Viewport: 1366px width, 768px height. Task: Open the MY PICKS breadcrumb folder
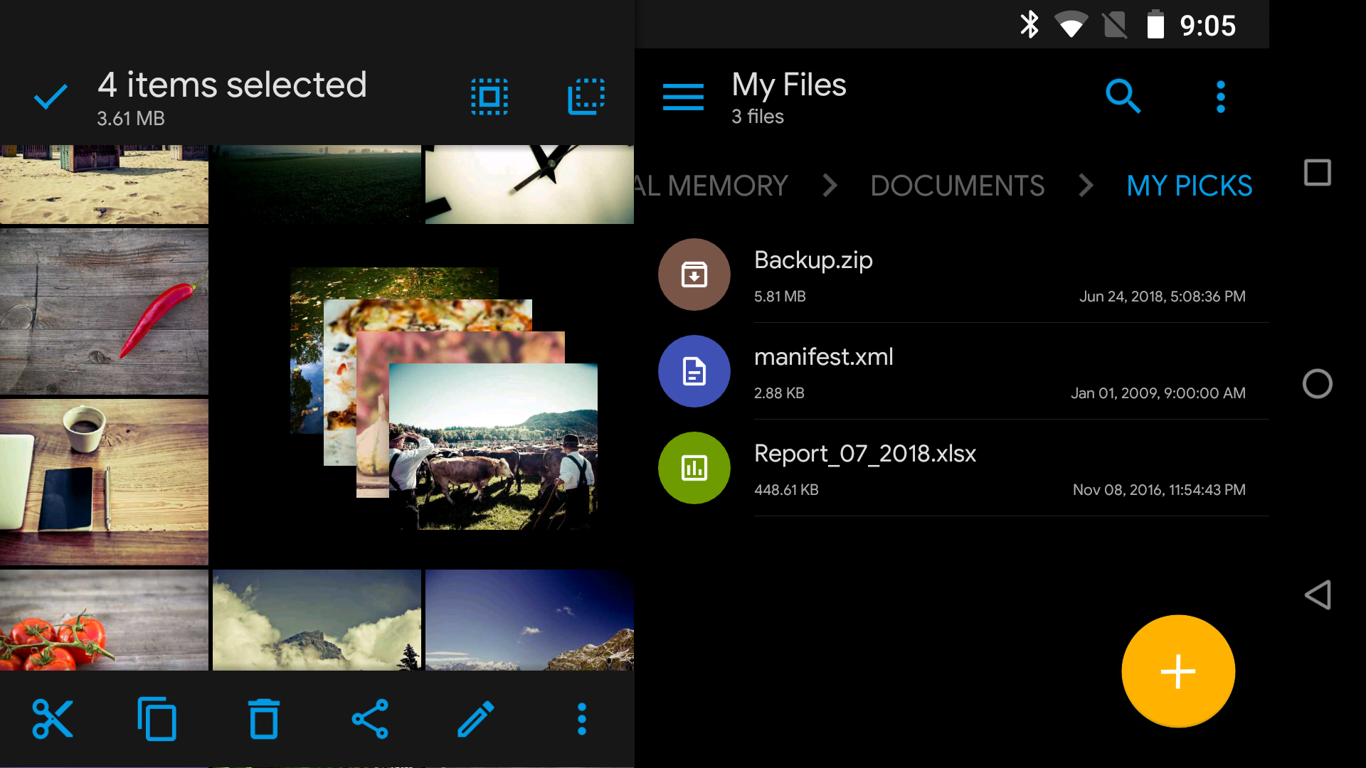point(1189,186)
